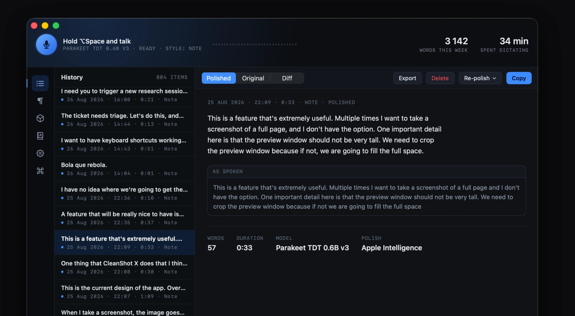Open the settings gear sidebar icon
The height and width of the screenshot is (316, 575).
pyautogui.click(x=40, y=153)
